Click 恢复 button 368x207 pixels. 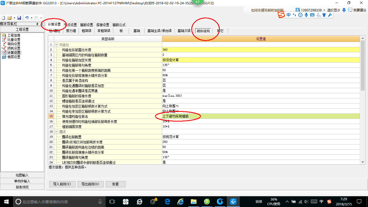(116, 184)
